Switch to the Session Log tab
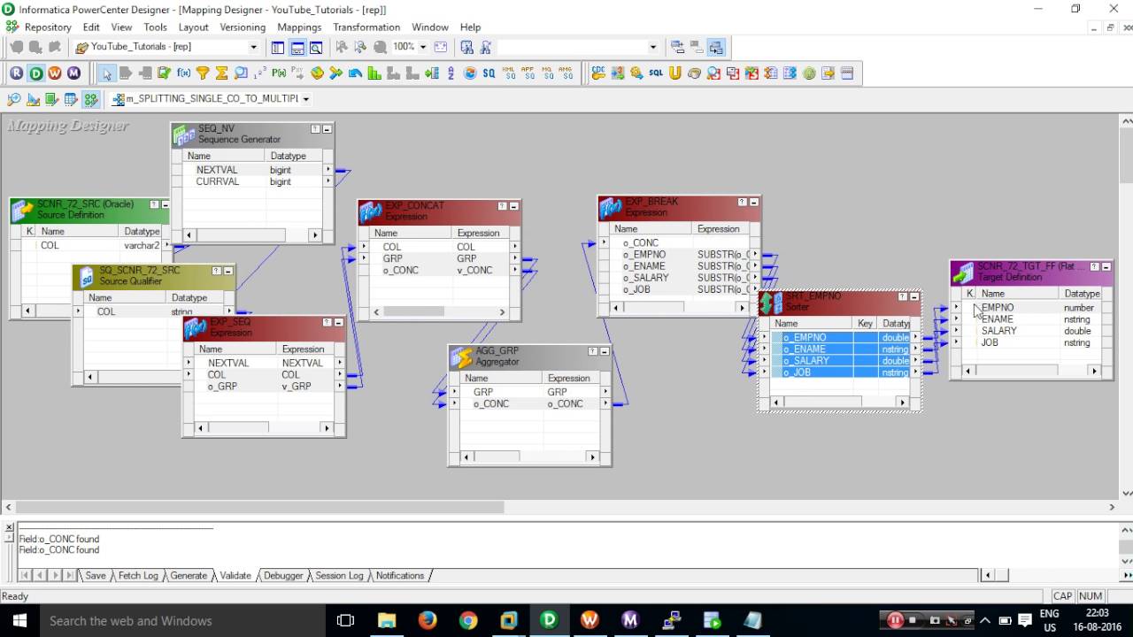The image size is (1133, 637). [x=339, y=575]
